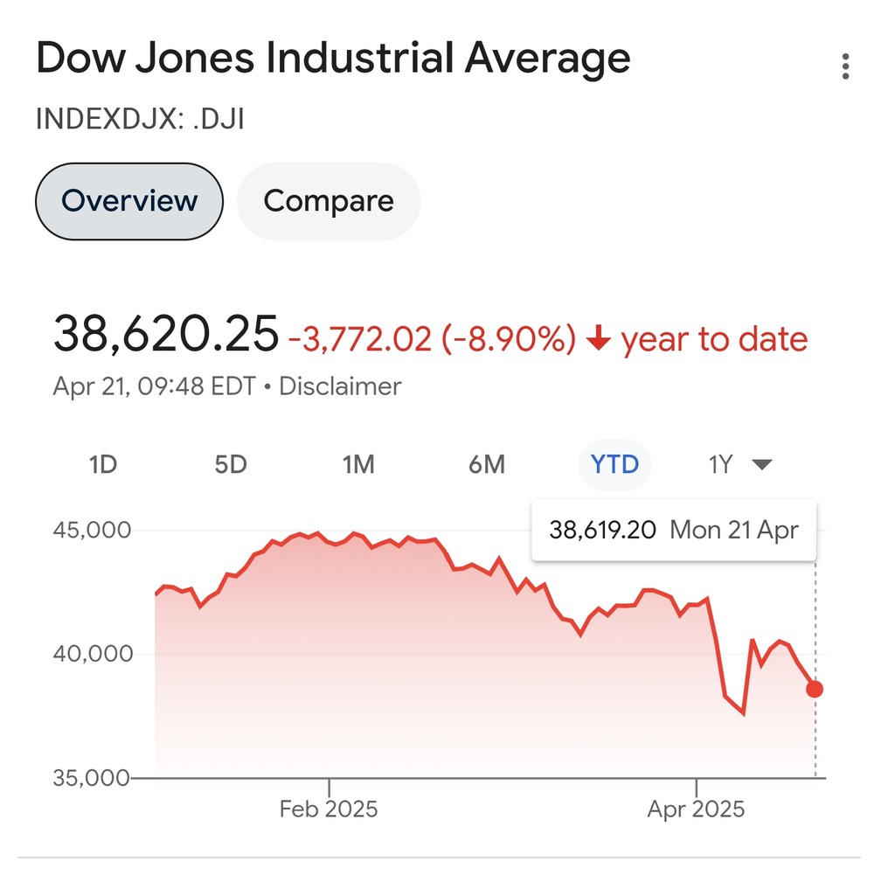This screenshot has height=875, width=895.
Task: Select the 1M time range
Action: point(358,464)
